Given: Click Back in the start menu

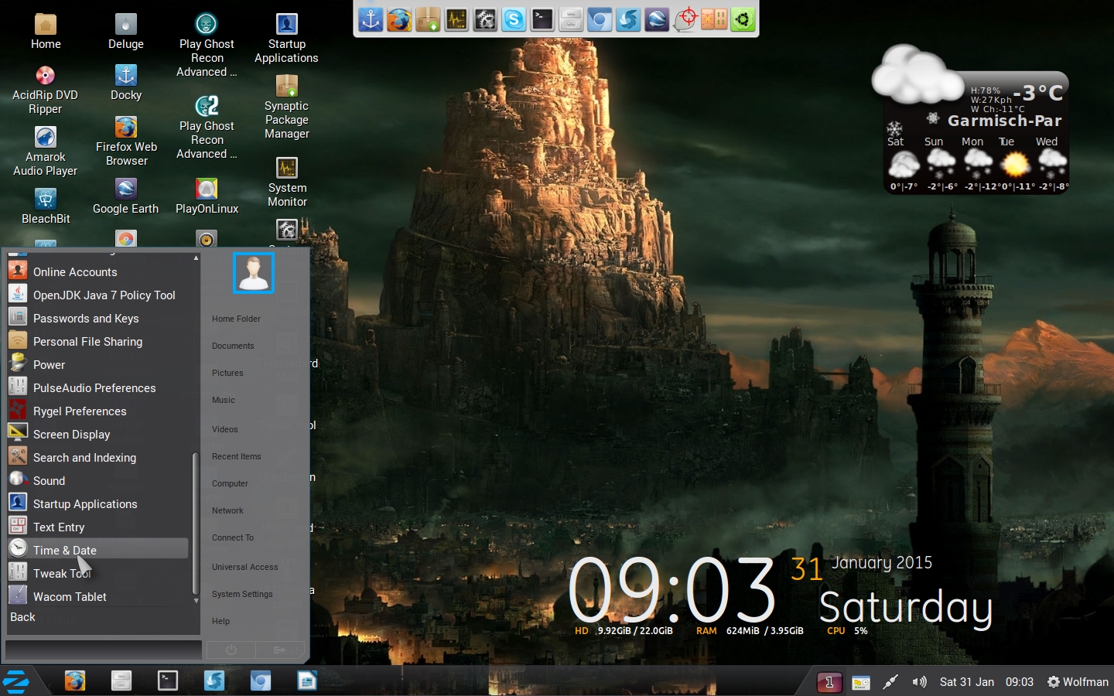Looking at the screenshot, I should pos(22,617).
